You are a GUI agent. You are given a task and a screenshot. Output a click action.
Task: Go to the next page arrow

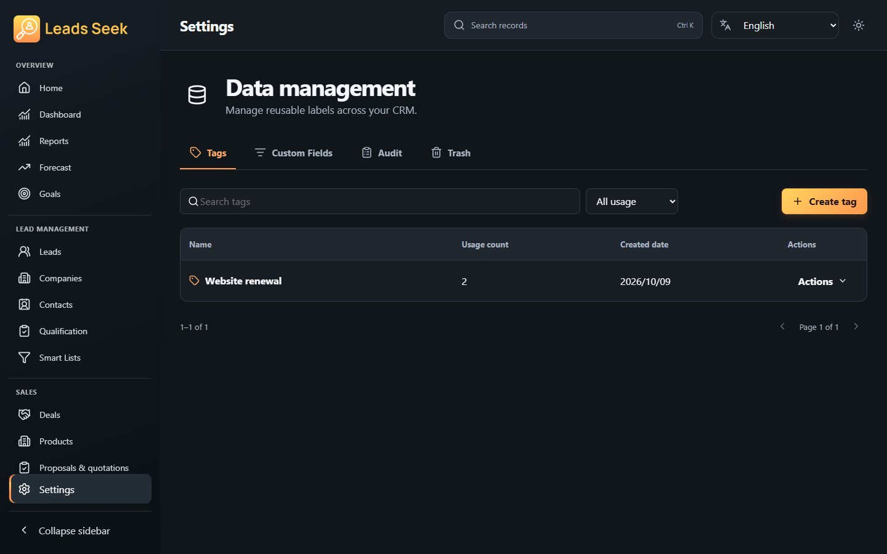pyautogui.click(x=856, y=327)
